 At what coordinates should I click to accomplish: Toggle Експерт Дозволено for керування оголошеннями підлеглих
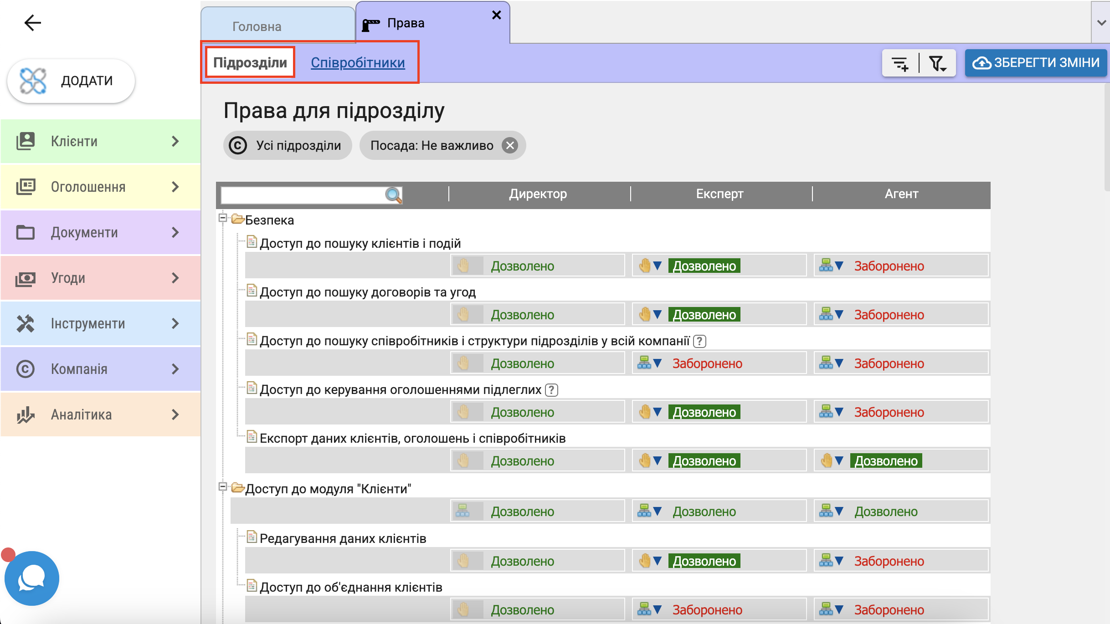tap(704, 412)
